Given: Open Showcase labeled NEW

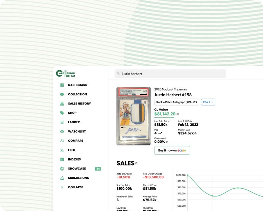Looking at the screenshot, I should [x=77, y=168].
